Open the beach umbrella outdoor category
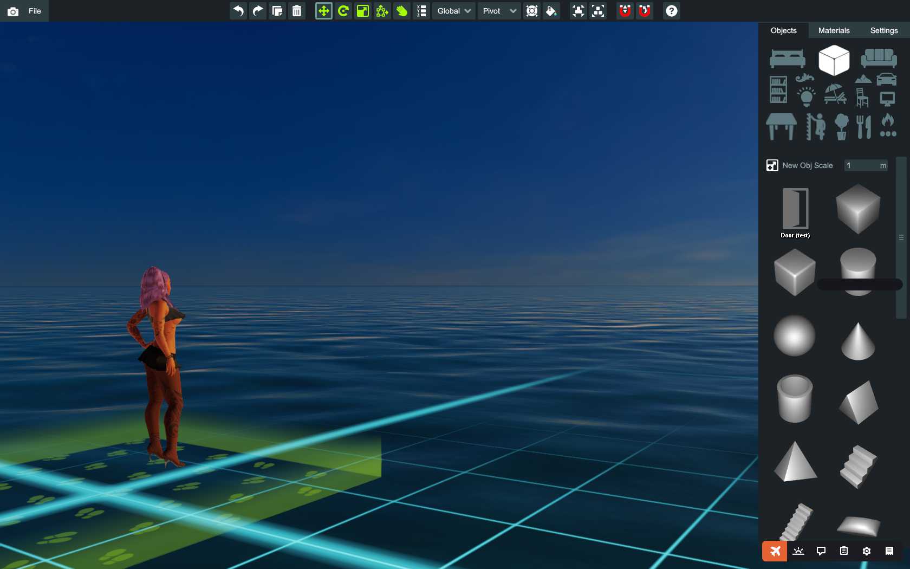Image resolution: width=910 pixels, height=569 pixels. pyautogui.click(x=835, y=94)
